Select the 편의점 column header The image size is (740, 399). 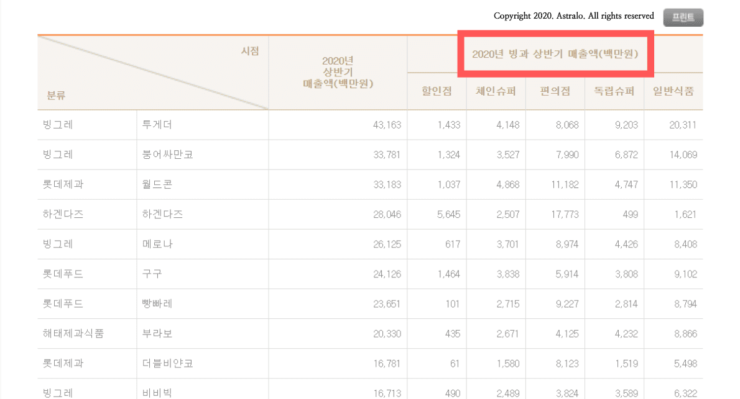555,91
